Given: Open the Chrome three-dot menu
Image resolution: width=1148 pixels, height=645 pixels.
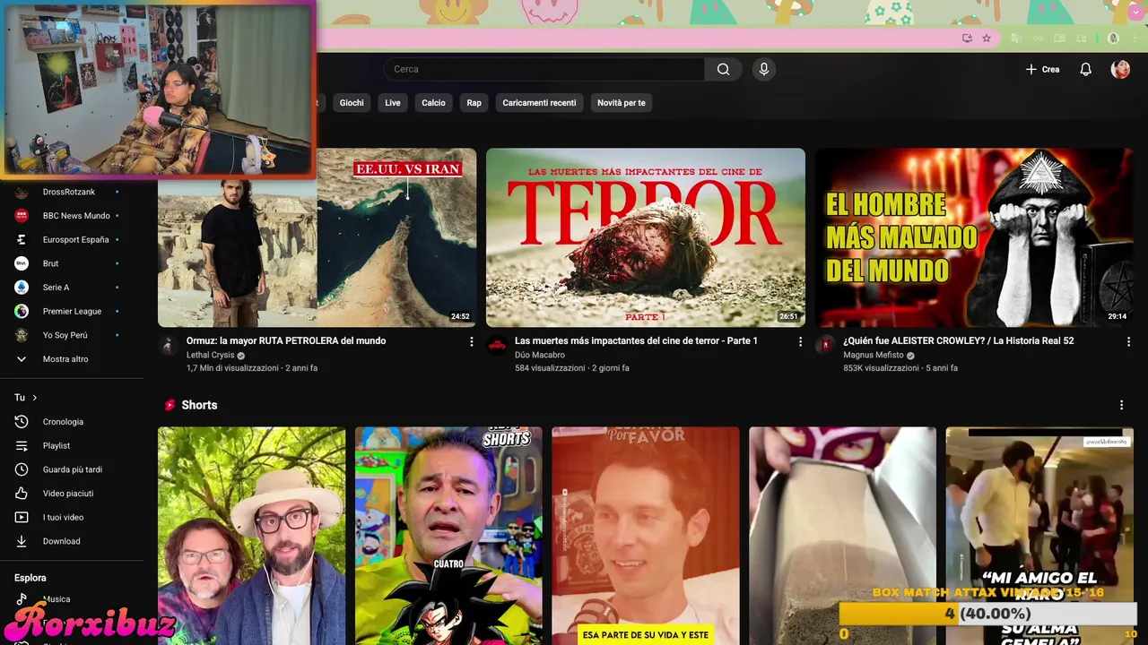Looking at the screenshot, I should 1135,39.
